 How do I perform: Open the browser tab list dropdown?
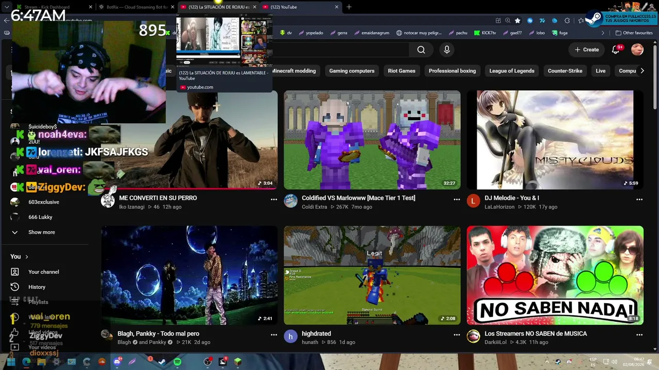pos(7,7)
